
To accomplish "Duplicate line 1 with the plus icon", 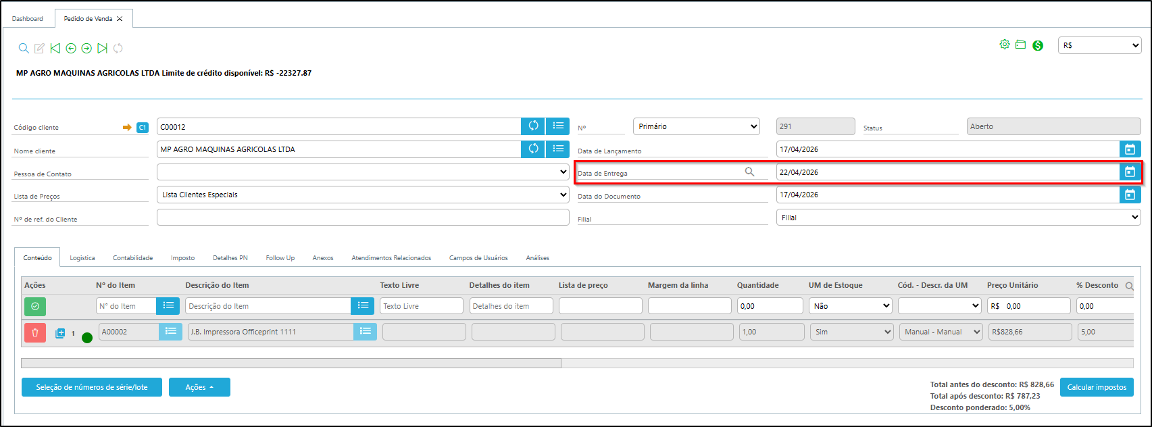I will pyautogui.click(x=60, y=333).
